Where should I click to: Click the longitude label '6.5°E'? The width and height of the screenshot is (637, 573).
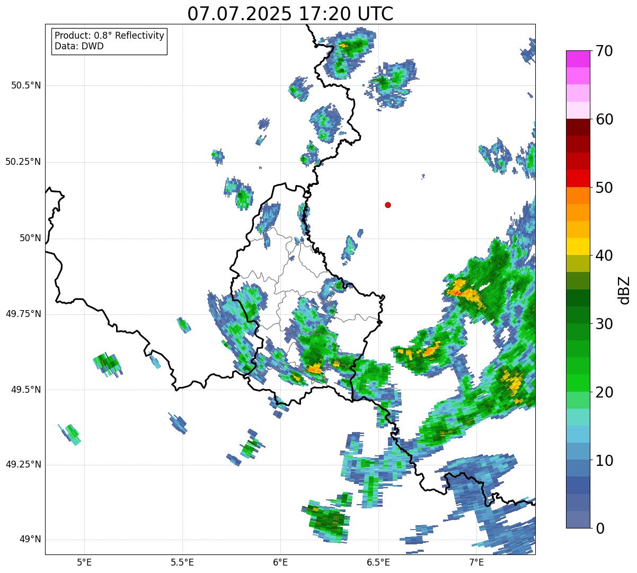pyautogui.click(x=378, y=562)
